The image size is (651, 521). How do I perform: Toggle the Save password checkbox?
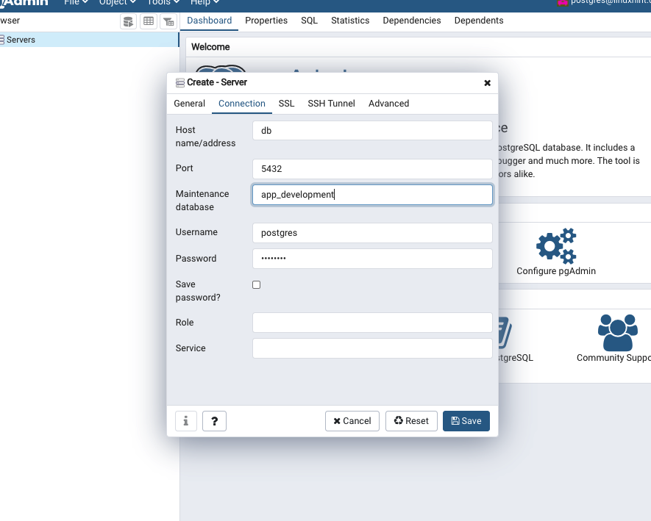click(257, 284)
